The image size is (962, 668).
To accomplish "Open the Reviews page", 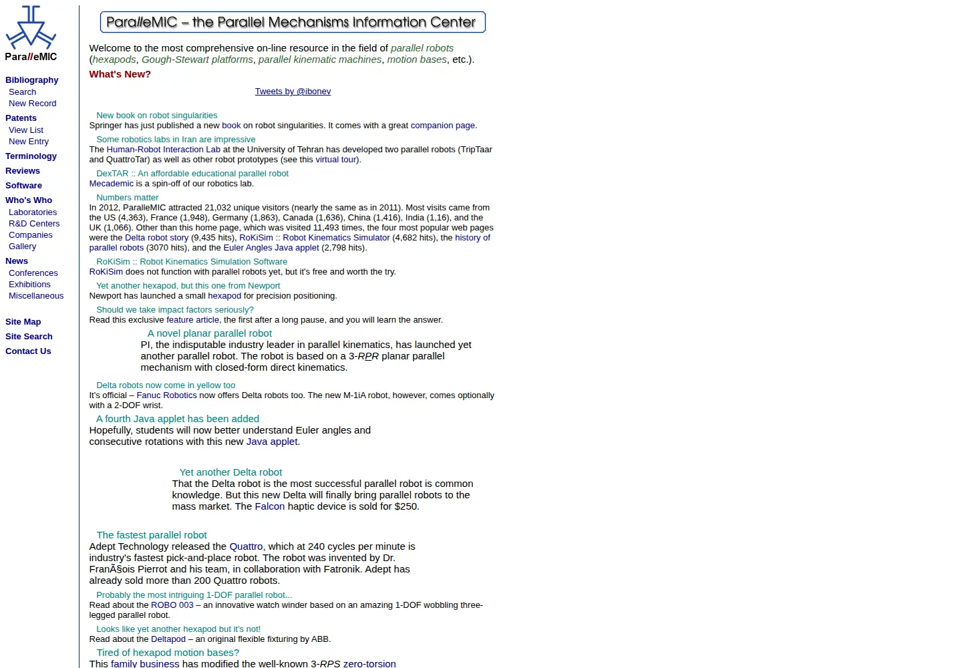I will click(x=23, y=171).
